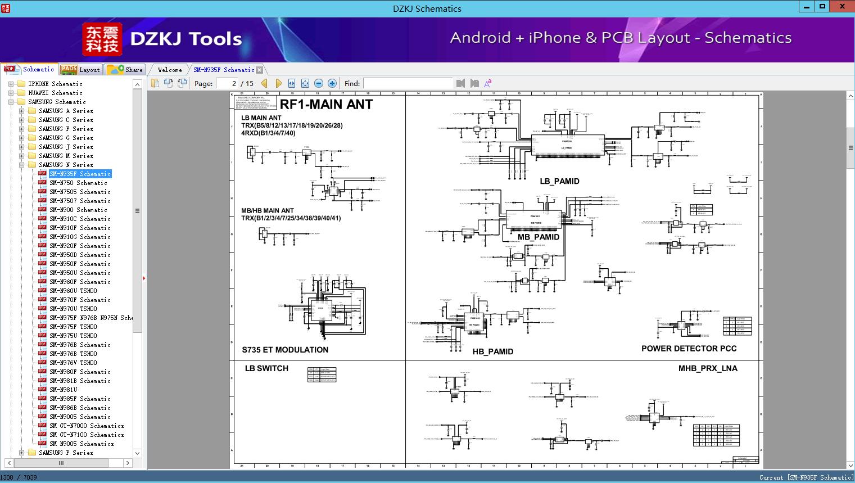Open the Welcome document tab
This screenshot has width=855, height=483.
tap(170, 70)
